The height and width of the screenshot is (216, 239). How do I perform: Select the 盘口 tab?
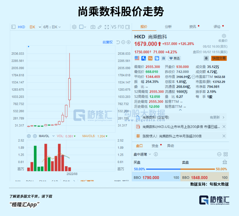coord(139,146)
